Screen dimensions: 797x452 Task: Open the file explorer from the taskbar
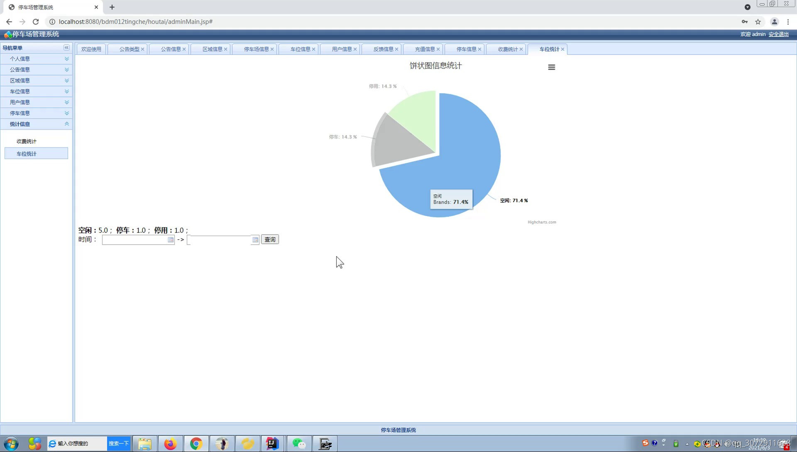(144, 444)
